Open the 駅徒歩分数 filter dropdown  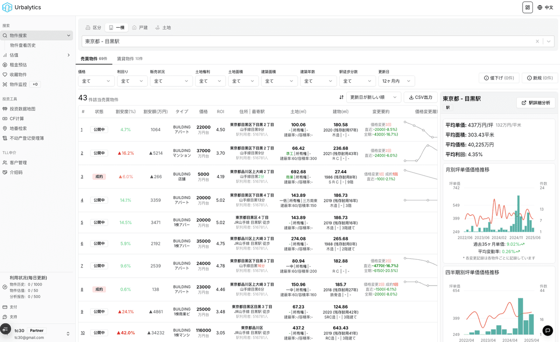coord(357,81)
